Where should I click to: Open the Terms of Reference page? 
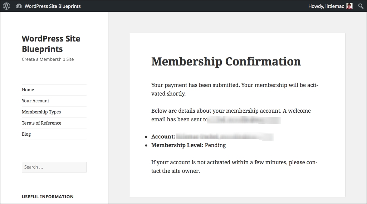tap(41, 123)
